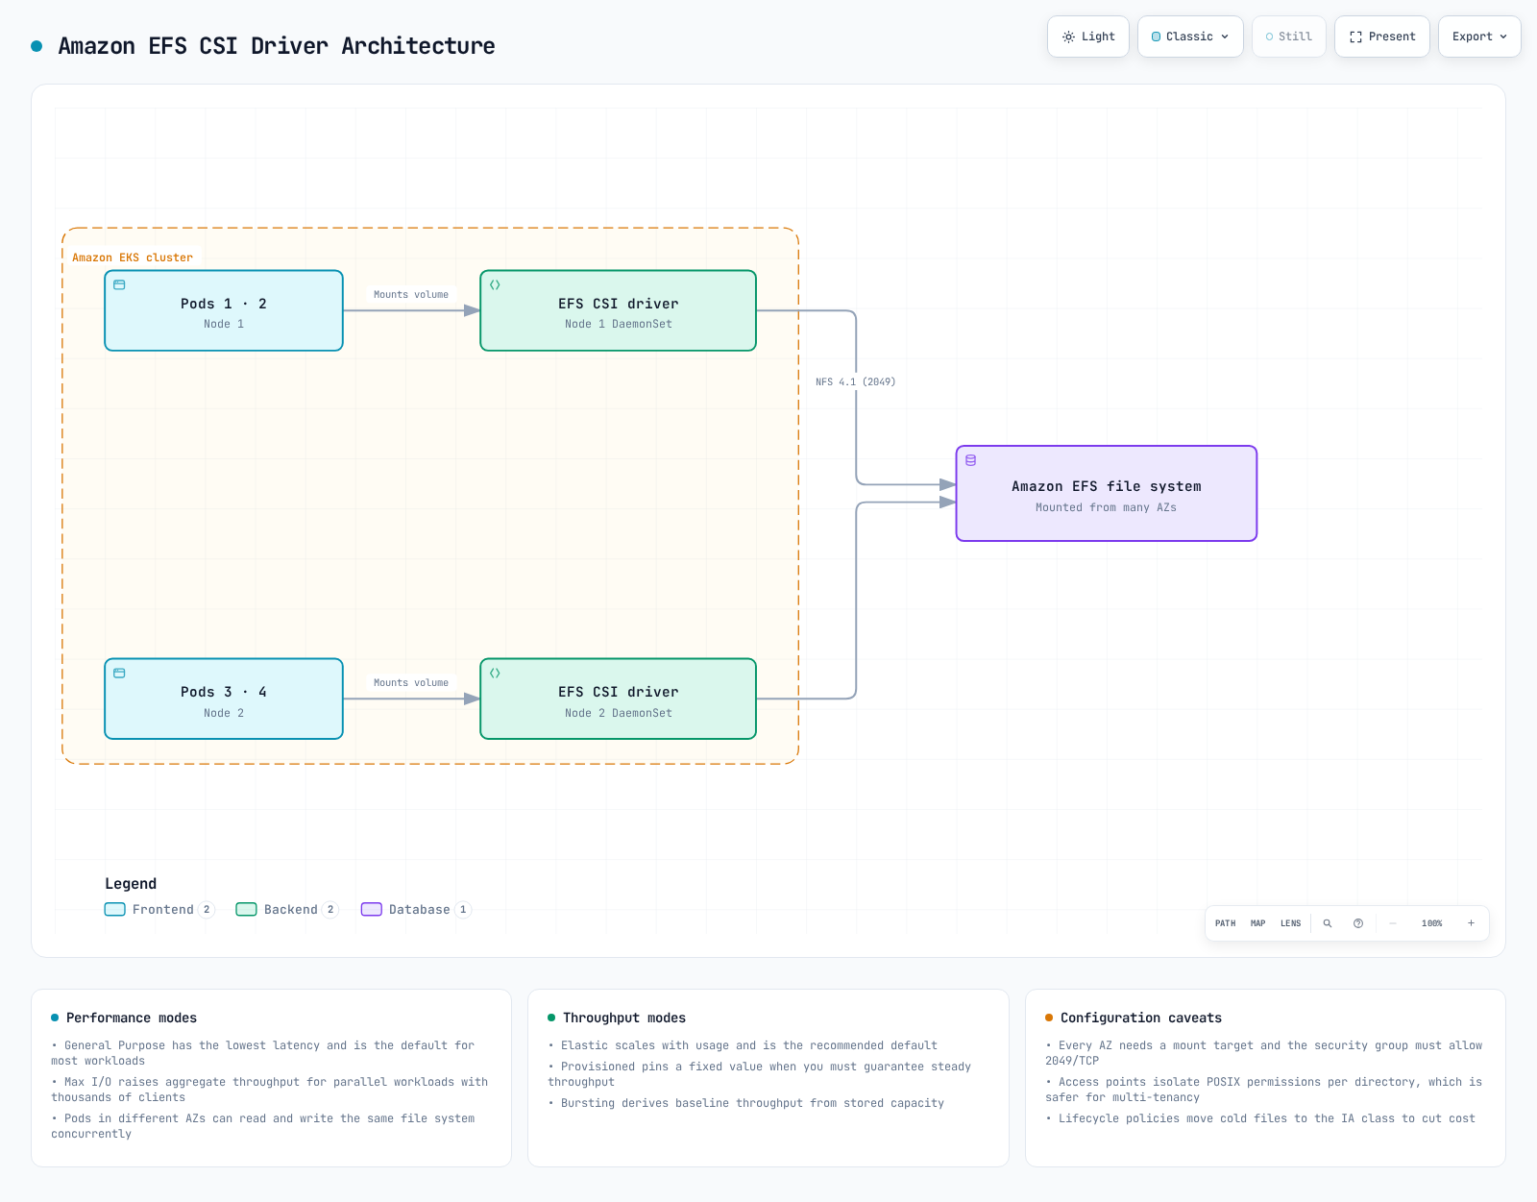This screenshot has width=1537, height=1202.
Task: Click the window icon on Pods 3 · 4 node
Action: pyautogui.click(x=119, y=674)
